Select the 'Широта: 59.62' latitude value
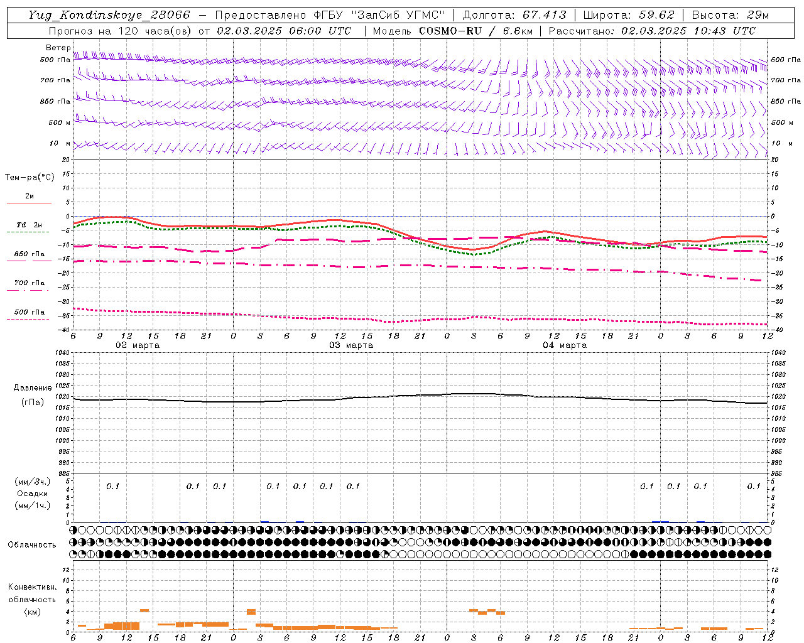The image size is (804, 643). pyautogui.click(x=629, y=15)
